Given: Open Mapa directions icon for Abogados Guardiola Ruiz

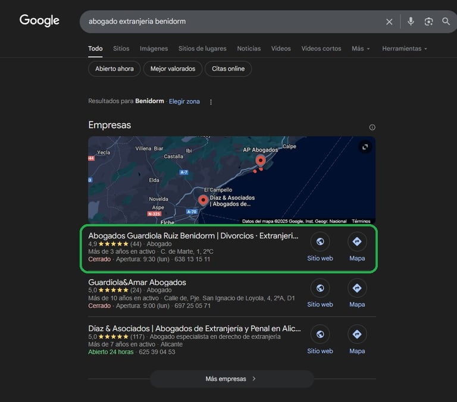Looking at the screenshot, I should click(x=357, y=242).
